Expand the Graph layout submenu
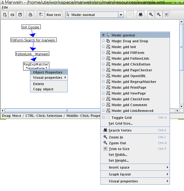The height and width of the screenshot is (191, 184). click(135, 174)
